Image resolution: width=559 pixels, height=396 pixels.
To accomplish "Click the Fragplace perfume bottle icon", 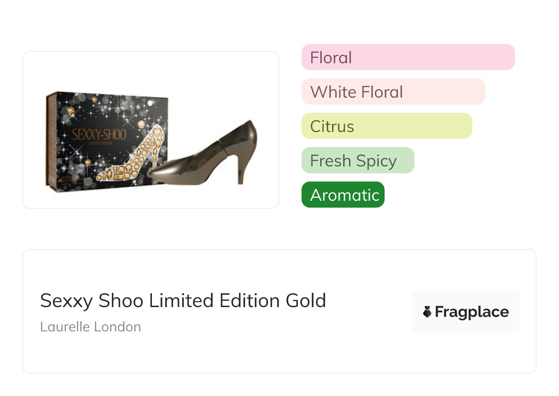I will (x=427, y=312).
